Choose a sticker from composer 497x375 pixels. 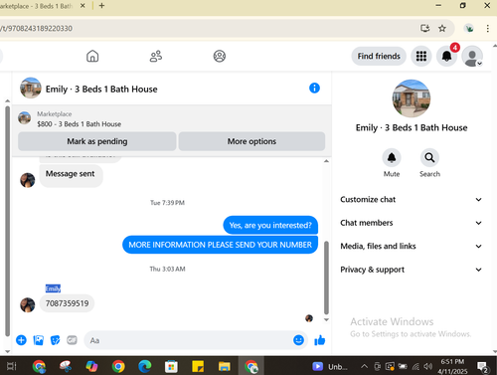55,340
